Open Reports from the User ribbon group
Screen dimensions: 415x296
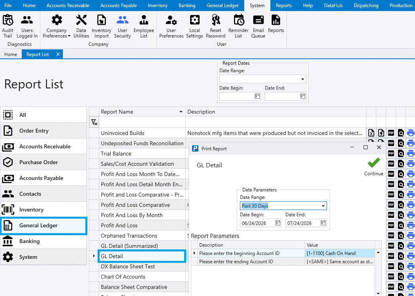pos(276,24)
